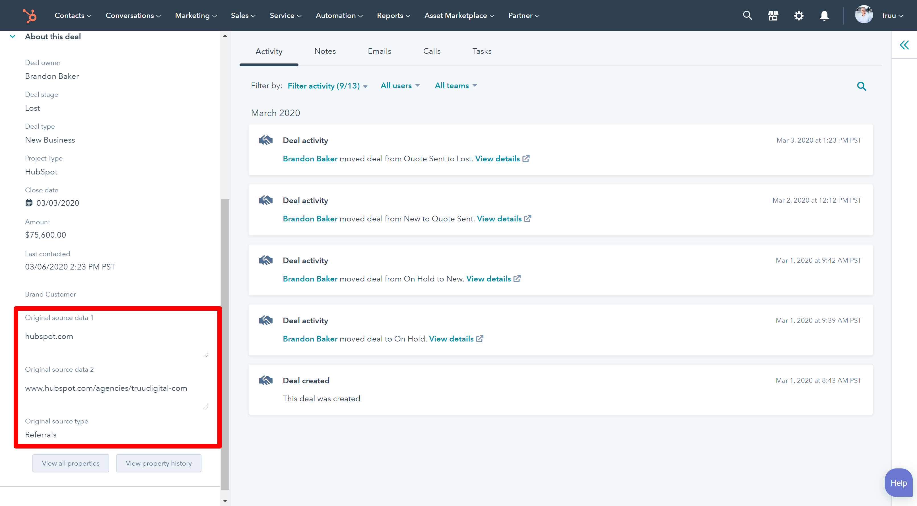Click View details for Quote Sent to Lost
The image size is (917, 506).
click(497, 159)
